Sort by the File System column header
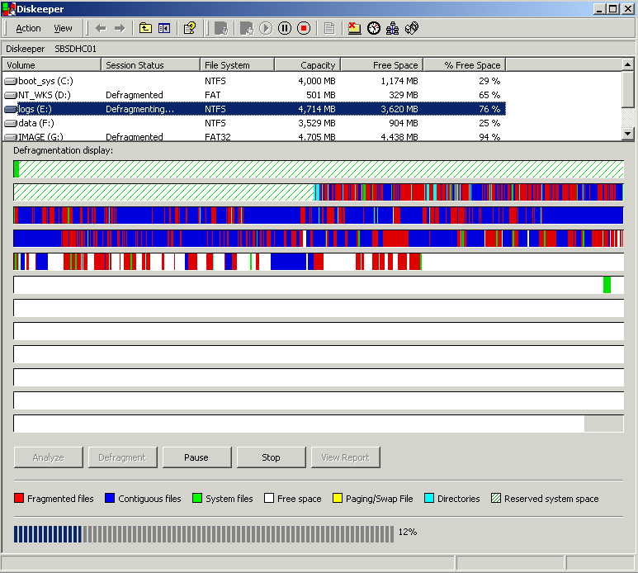The image size is (638, 573). [x=237, y=65]
